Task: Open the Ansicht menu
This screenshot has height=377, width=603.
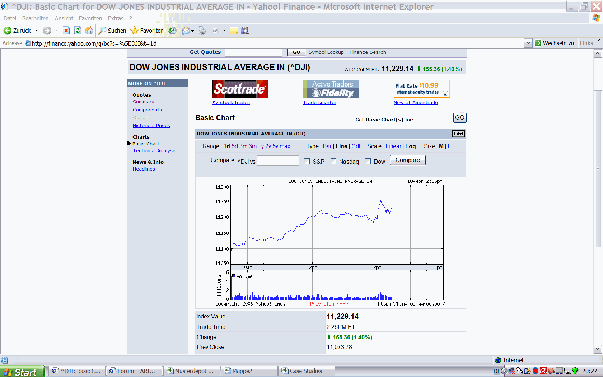Action: click(64, 18)
